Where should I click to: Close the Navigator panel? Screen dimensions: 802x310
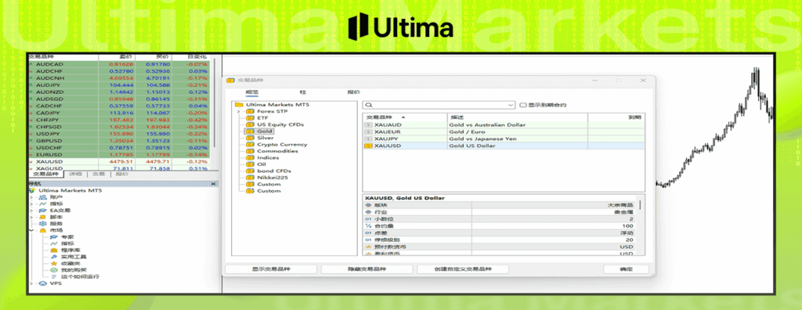point(213,184)
